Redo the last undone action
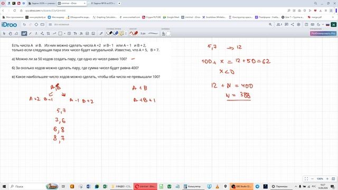 click(x=30, y=25)
